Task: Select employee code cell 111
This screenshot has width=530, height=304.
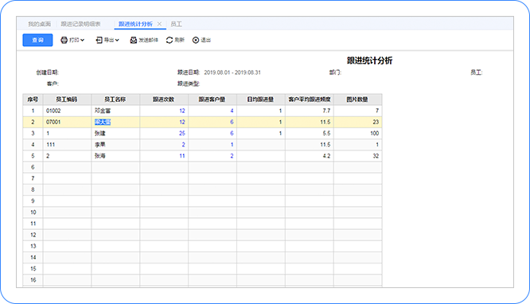Action: [67, 144]
